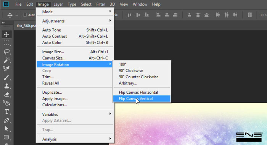Align vertical centers in options bar
The image size is (267, 145).
tap(138, 15)
